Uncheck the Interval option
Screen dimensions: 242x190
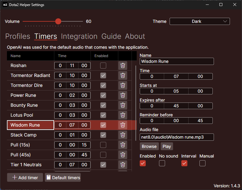tap(184, 163)
